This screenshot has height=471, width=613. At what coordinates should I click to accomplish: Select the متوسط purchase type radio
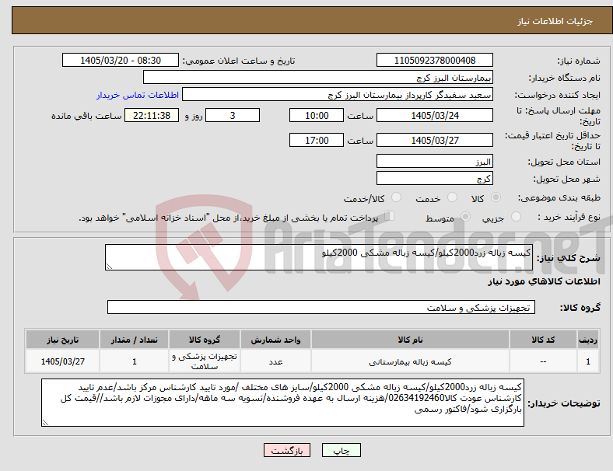[466, 217]
